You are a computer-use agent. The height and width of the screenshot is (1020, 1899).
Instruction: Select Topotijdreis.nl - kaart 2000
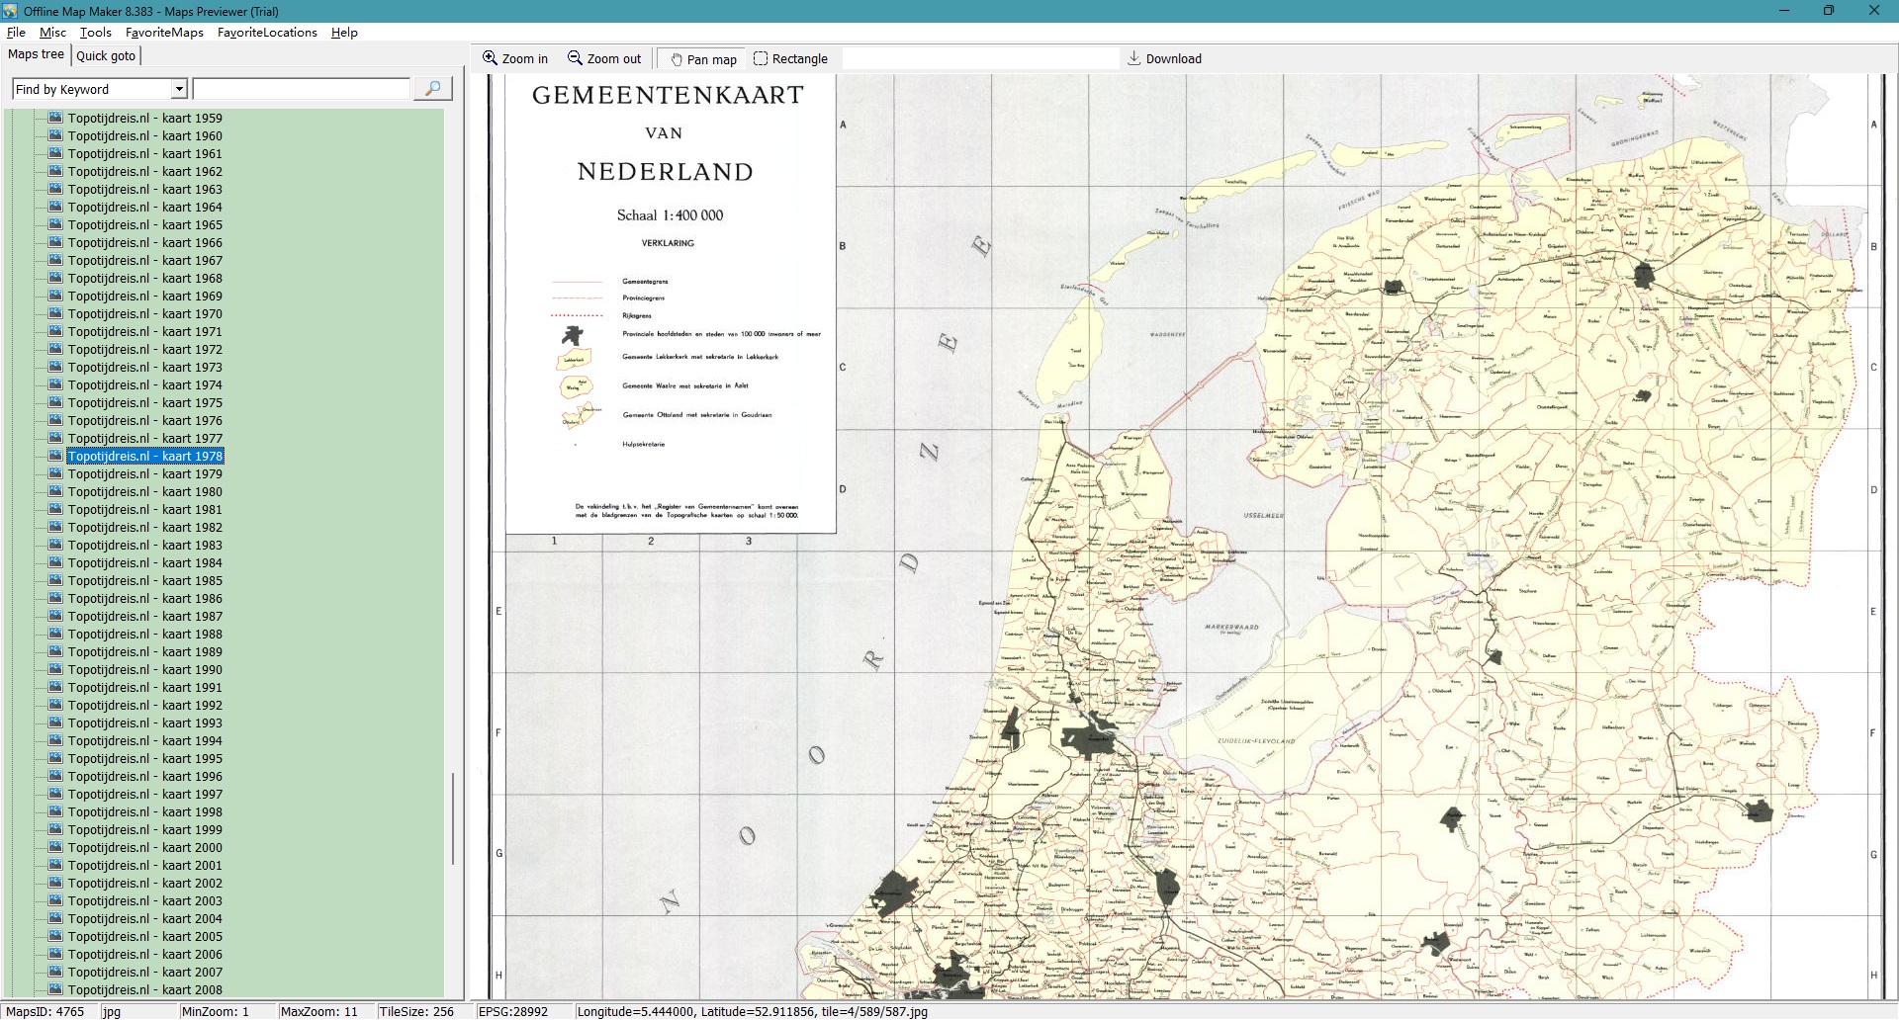pyautogui.click(x=144, y=847)
